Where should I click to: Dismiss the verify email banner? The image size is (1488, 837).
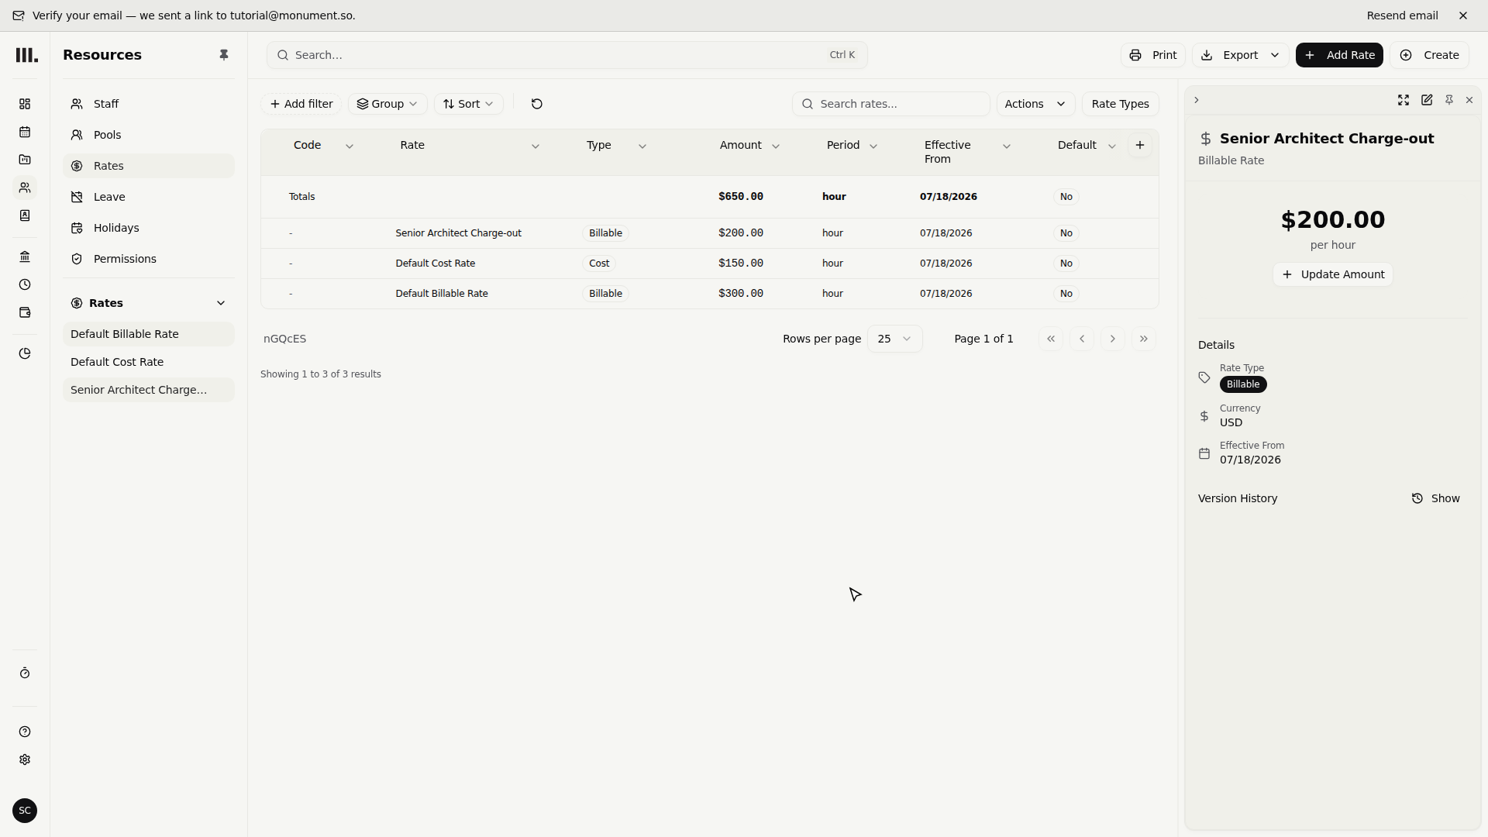(x=1463, y=15)
